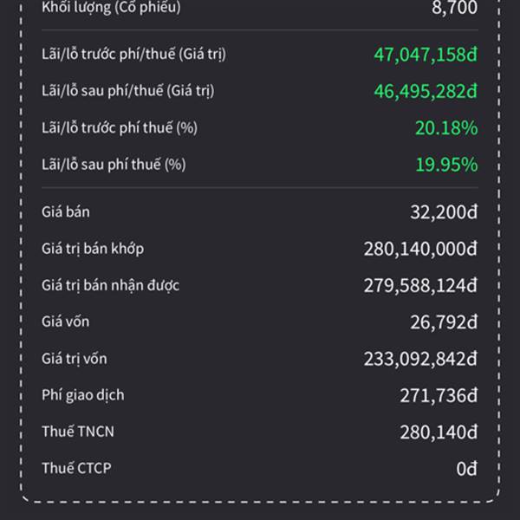Tap the 279,588,124đ received sell value
Viewport: 520px width, 520px height.
420,286
